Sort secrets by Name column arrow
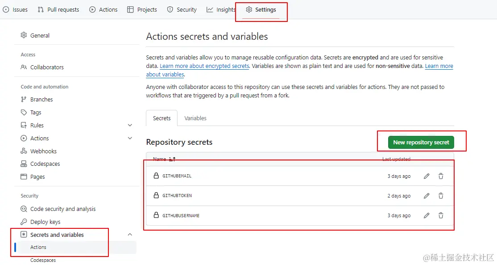Viewport: 497px width, 265px height. 172,159
